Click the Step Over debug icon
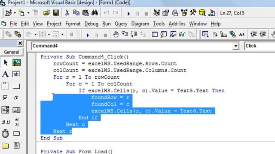The image size is (275, 154). [134, 34]
